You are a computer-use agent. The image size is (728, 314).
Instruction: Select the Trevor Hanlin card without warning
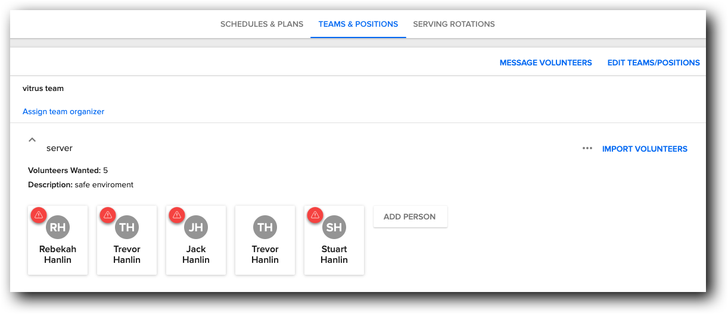pos(265,241)
